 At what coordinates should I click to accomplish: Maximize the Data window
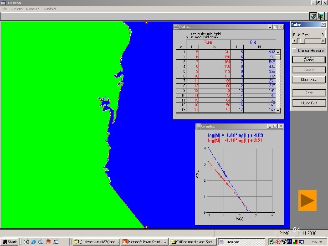(276, 27)
